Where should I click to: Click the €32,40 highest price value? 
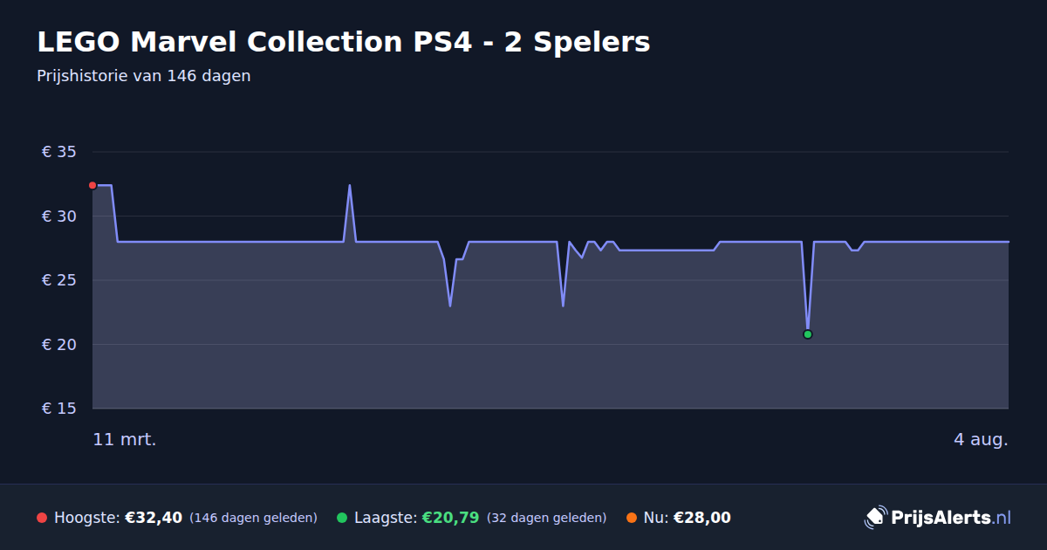click(154, 518)
